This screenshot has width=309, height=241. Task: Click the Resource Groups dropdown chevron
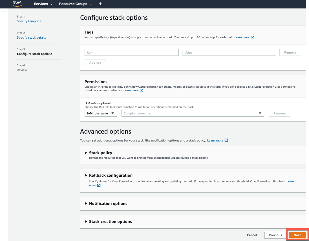click(91, 4)
